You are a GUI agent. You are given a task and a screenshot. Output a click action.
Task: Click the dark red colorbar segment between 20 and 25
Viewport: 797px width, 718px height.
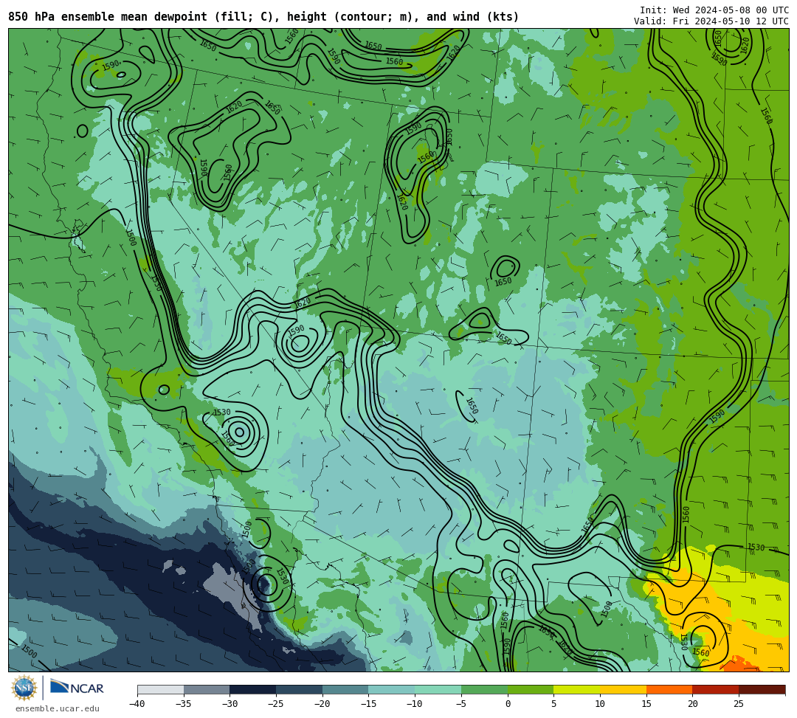[x=716, y=689]
